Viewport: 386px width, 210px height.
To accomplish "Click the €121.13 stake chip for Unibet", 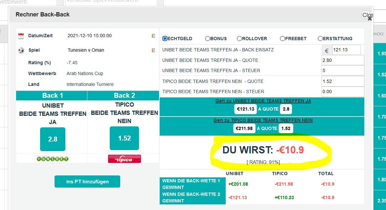I will pyautogui.click(x=245, y=109).
